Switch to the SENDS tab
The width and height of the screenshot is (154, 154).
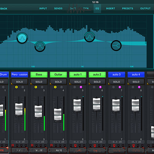click(58, 8)
